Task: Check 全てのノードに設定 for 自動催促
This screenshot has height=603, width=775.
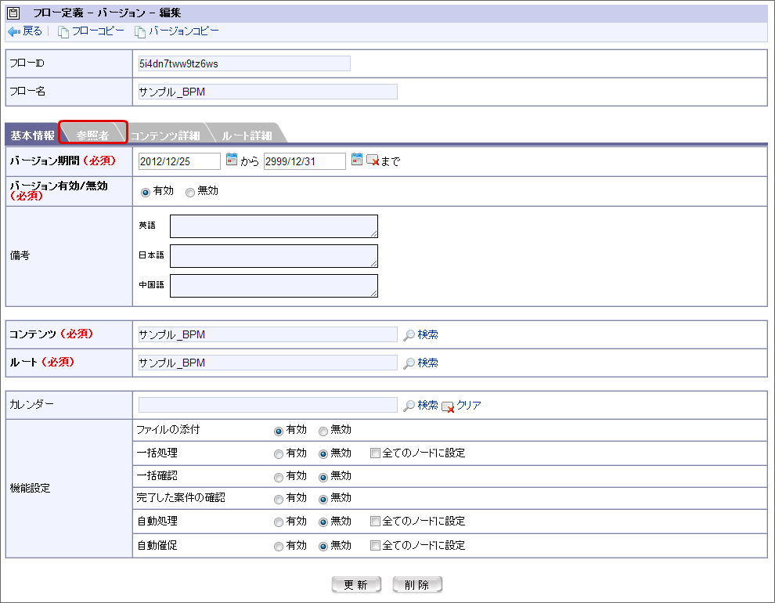Action: click(x=375, y=546)
